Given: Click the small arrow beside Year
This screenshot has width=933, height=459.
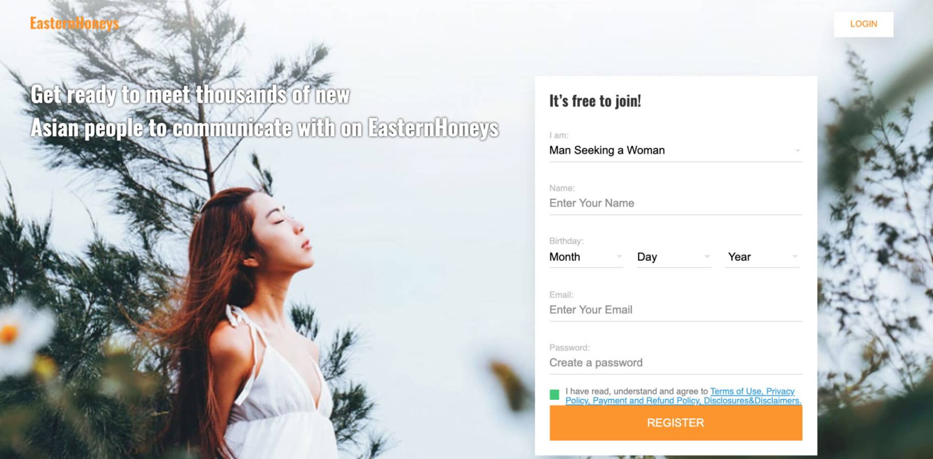Looking at the screenshot, I should pyautogui.click(x=795, y=257).
